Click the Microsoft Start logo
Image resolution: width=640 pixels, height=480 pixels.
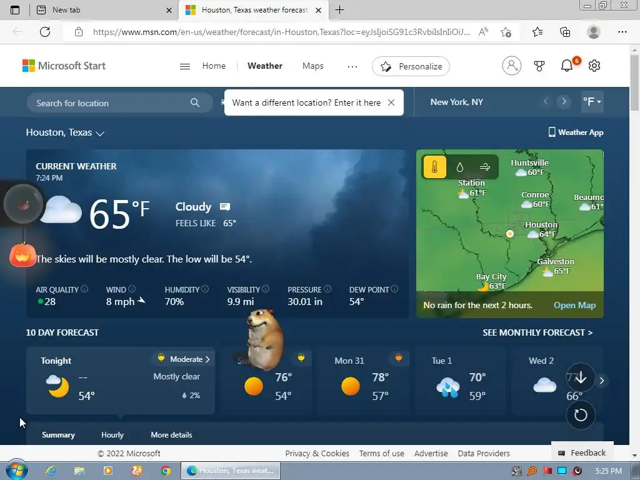[x=64, y=66]
